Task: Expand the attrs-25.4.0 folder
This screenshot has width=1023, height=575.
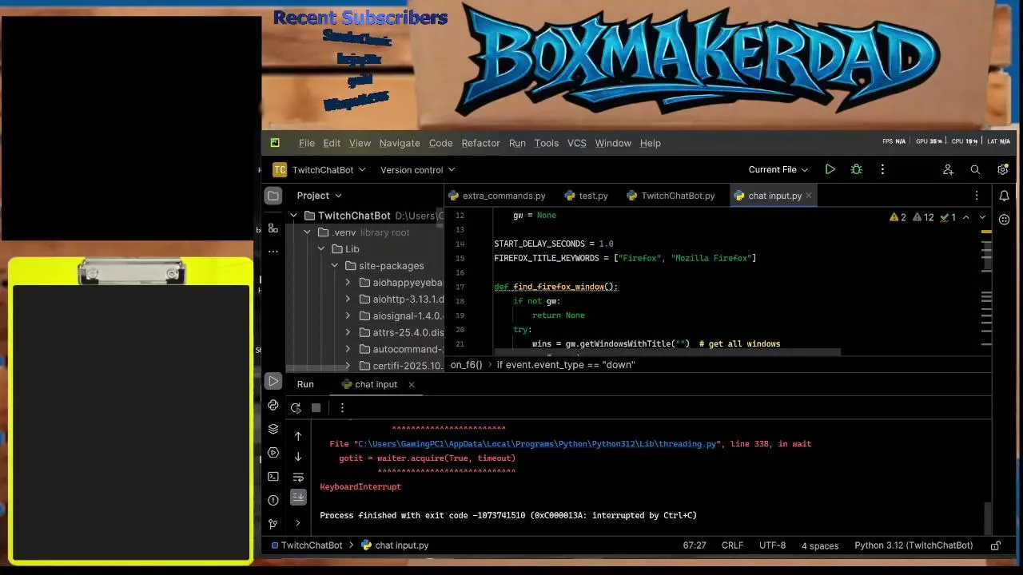Action: (348, 332)
